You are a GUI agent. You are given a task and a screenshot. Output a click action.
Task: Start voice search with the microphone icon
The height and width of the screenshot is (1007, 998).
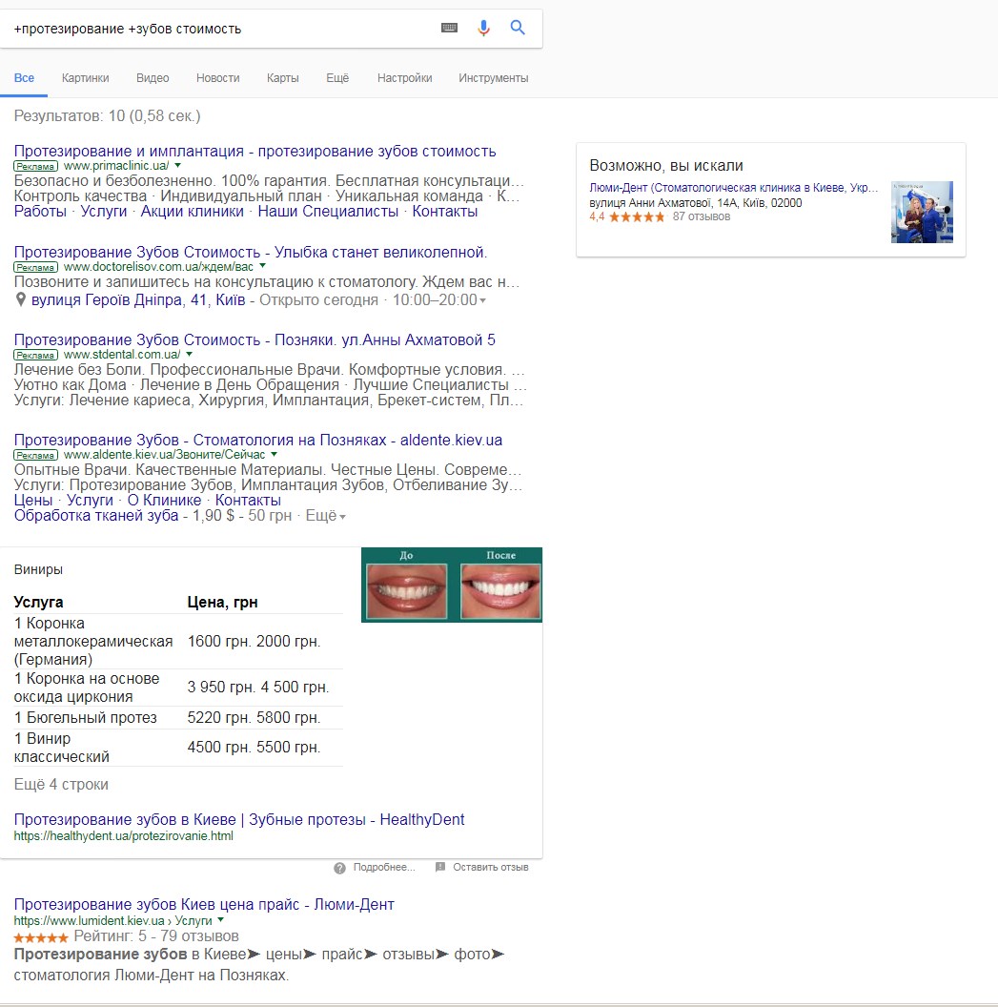click(484, 28)
